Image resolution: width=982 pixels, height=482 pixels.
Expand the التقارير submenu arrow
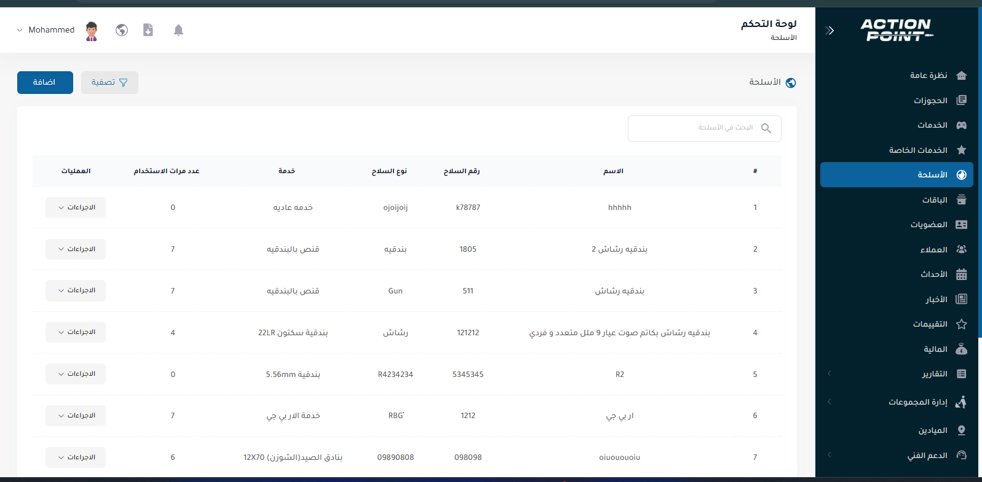pyautogui.click(x=829, y=373)
